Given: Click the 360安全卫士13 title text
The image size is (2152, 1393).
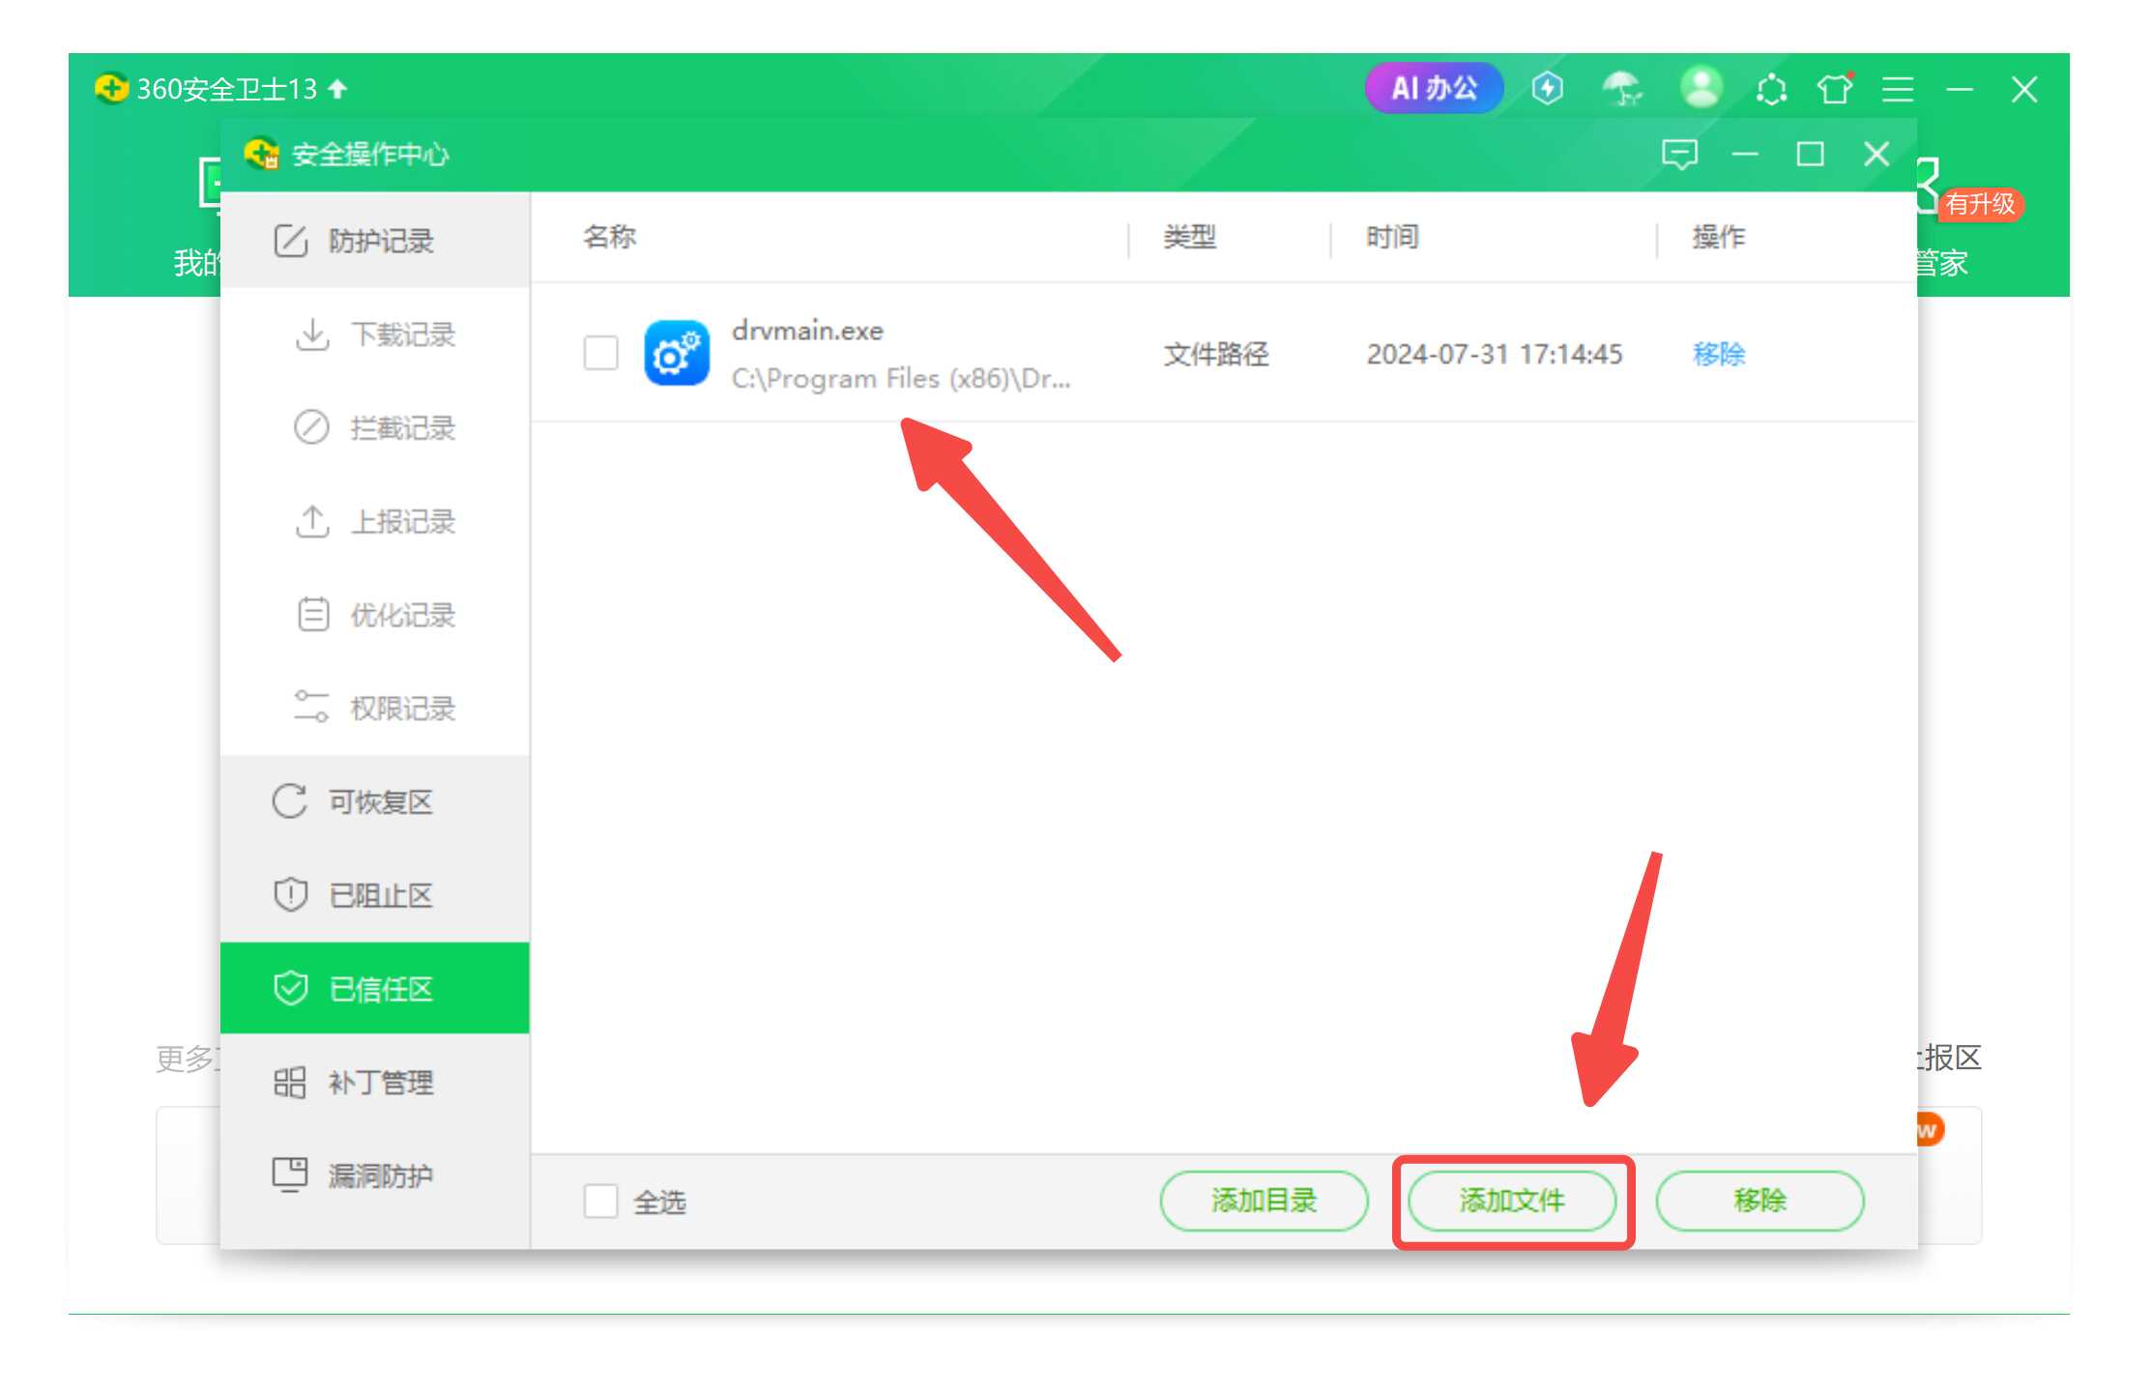Looking at the screenshot, I should tap(227, 89).
